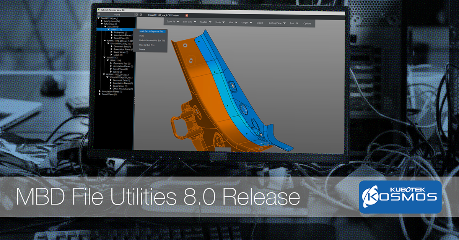
Task: Open Options in the toolbar
Action: coord(307,23)
